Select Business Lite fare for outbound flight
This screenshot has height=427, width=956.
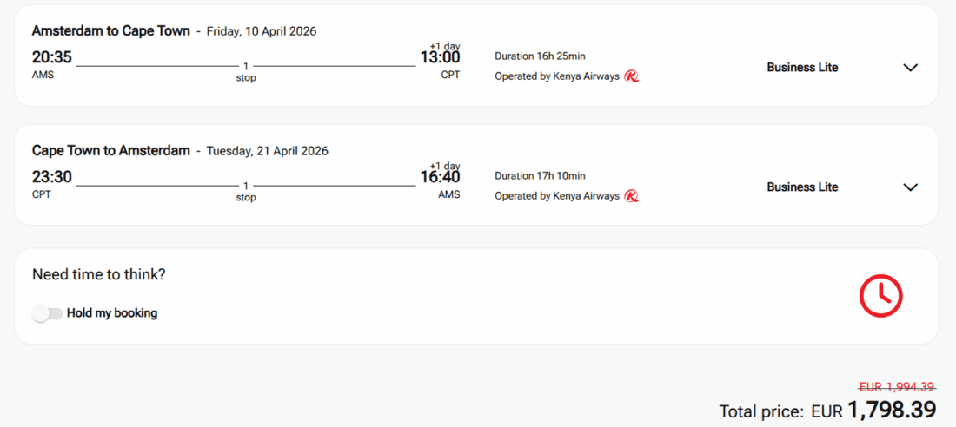(x=802, y=68)
